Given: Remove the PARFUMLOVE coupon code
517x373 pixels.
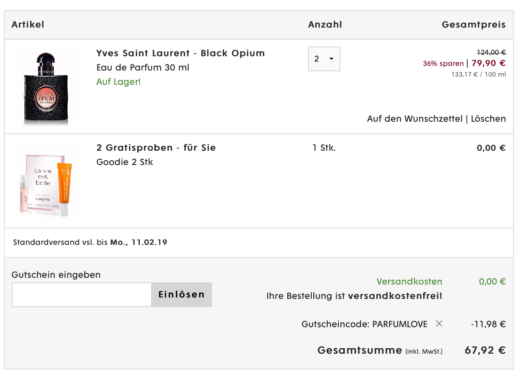Looking at the screenshot, I should pyautogui.click(x=439, y=324).
